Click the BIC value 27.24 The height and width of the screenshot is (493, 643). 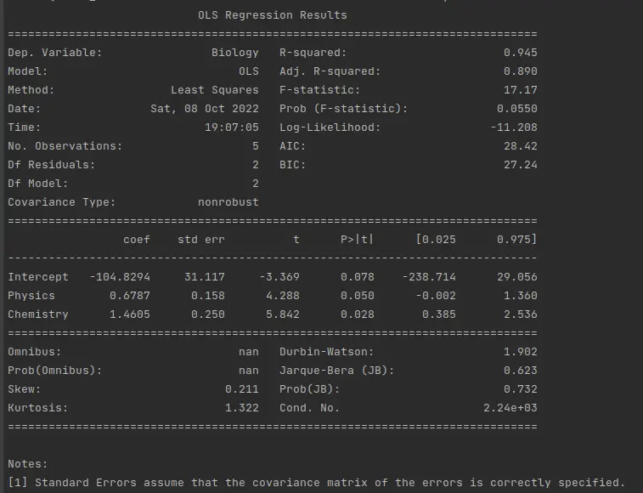(521, 165)
